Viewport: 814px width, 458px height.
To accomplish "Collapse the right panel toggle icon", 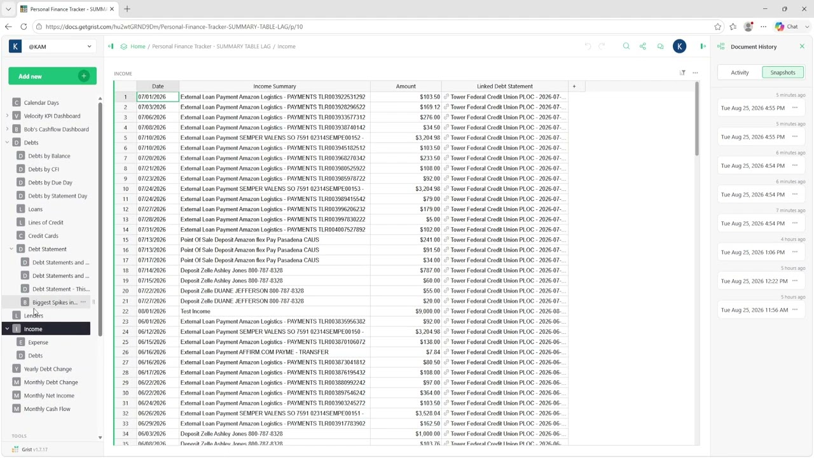I will tap(703, 46).
